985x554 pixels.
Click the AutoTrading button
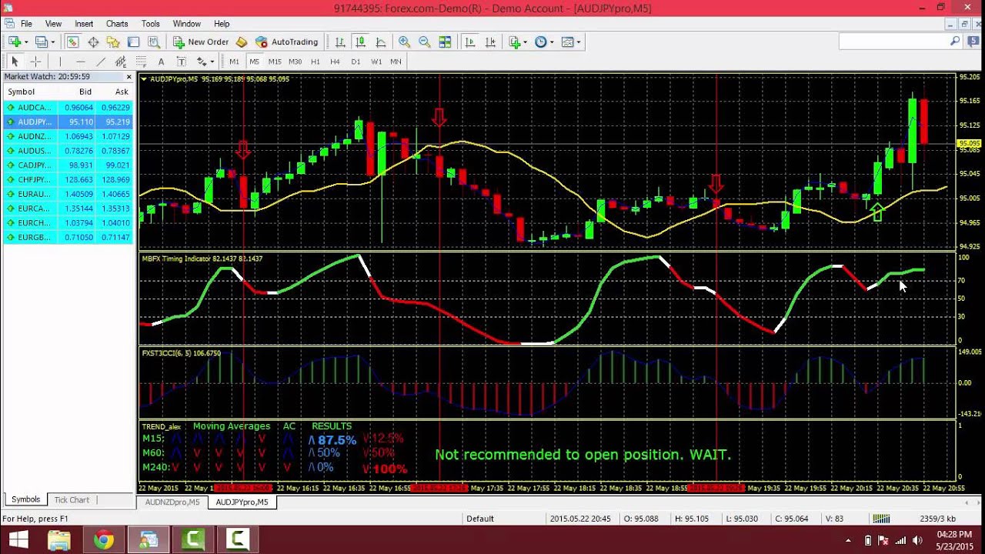click(286, 42)
